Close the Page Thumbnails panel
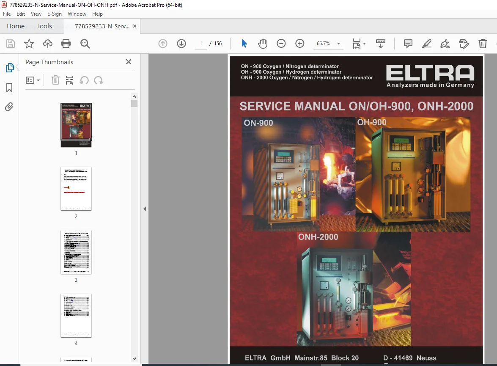This screenshot has width=497, height=366. point(128,62)
